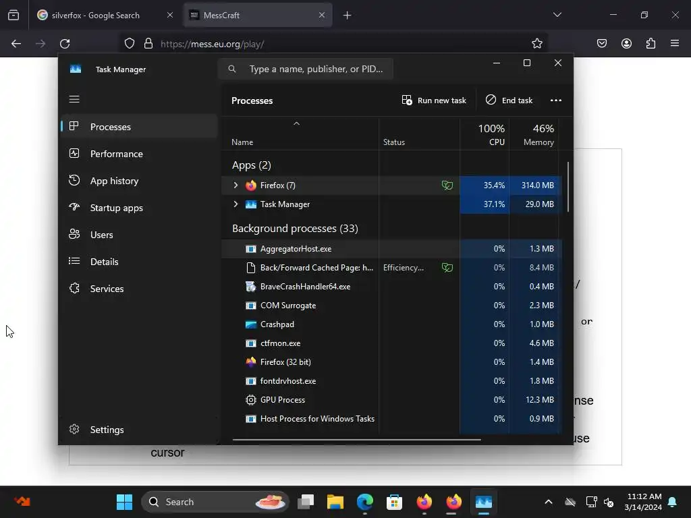Open File Explorer from taskbar
Image resolution: width=691 pixels, height=518 pixels.
(x=335, y=502)
